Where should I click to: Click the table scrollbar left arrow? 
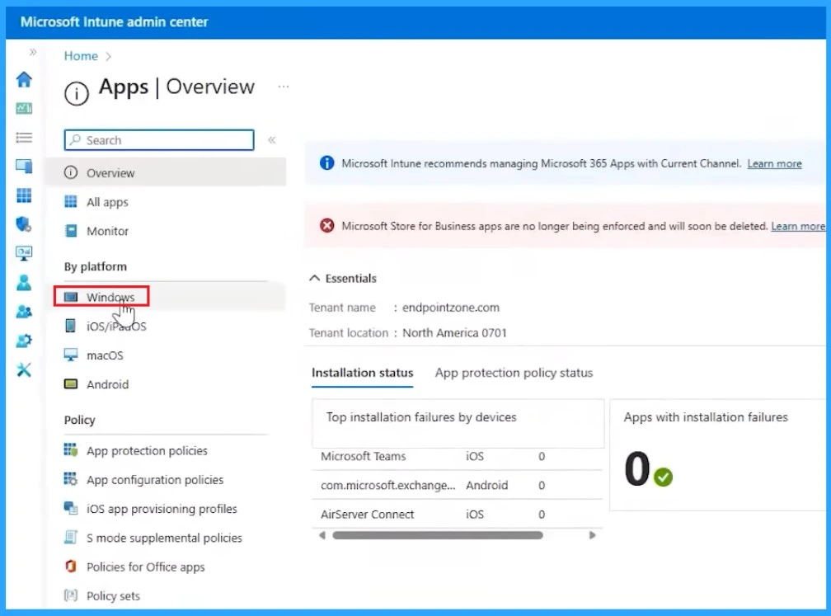point(322,535)
